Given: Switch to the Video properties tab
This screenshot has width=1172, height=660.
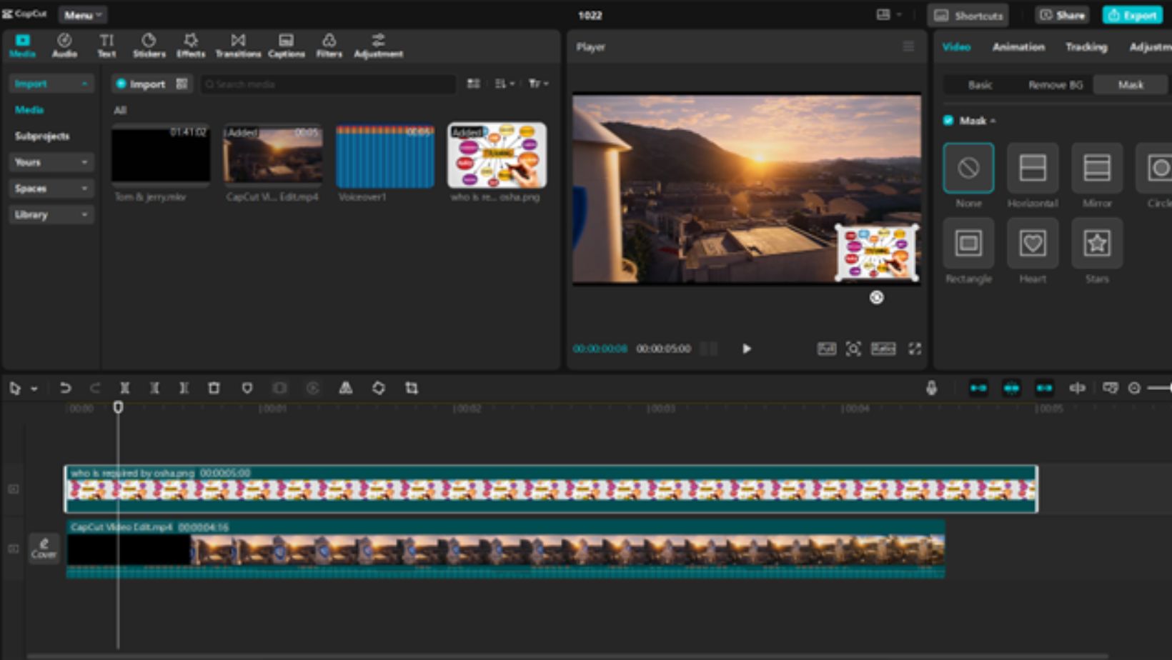Looking at the screenshot, I should [956, 46].
